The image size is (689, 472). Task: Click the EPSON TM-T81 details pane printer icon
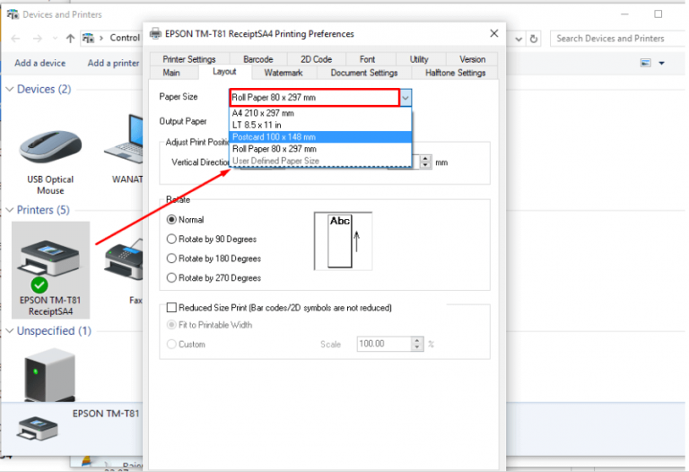38,429
